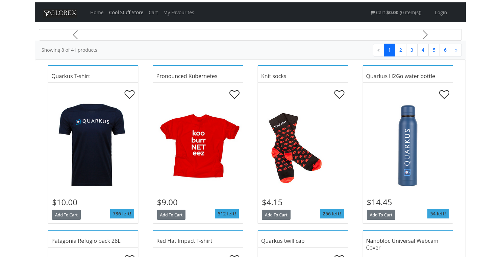Viewport: 499px width, 257px height.
Task: Click the Login link
Action: (x=441, y=13)
